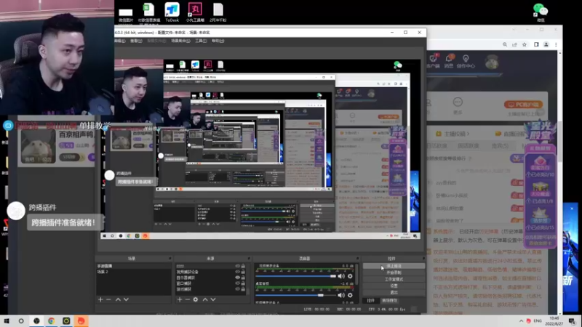The width and height of the screenshot is (582, 327).
Task: Show hidden system tray icons chevron
Action: (x=521, y=320)
